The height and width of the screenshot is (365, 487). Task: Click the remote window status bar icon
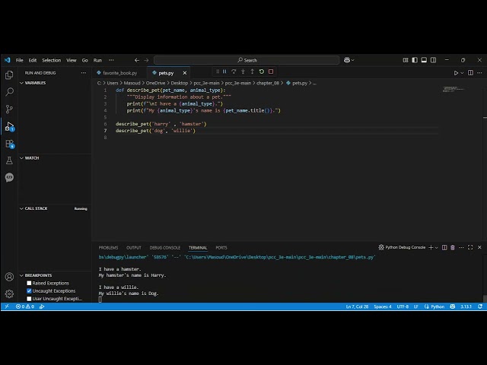7,306
